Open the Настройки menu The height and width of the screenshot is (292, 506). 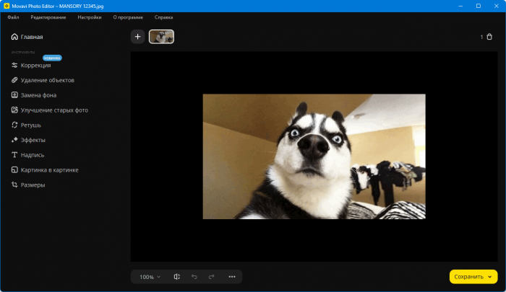click(90, 17)
